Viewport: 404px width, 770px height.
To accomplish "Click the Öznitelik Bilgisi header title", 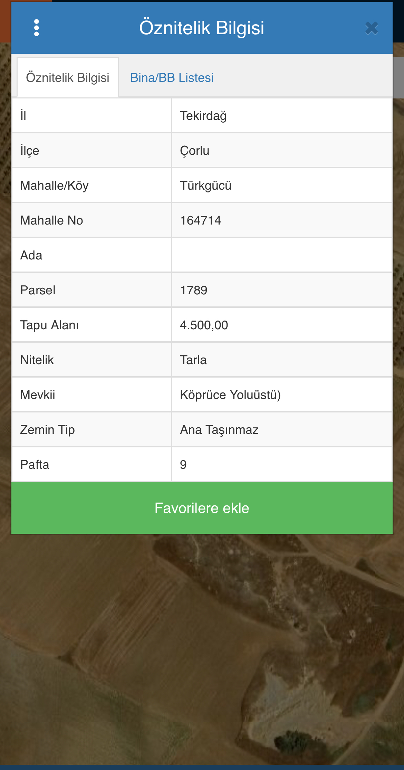I will pos(202,28).
